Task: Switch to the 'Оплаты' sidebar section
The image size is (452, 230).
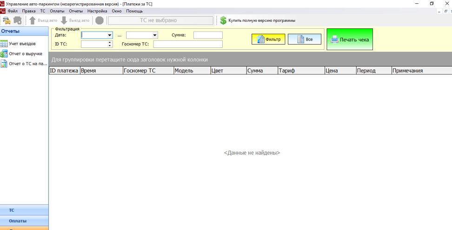Action: (x=18, y=221)
